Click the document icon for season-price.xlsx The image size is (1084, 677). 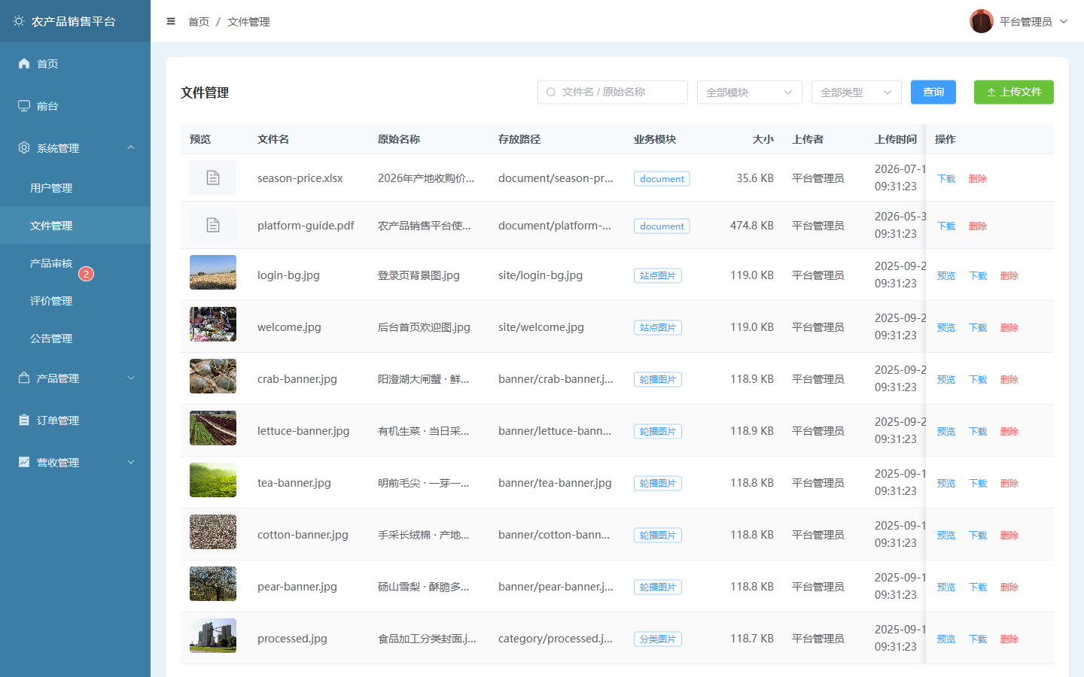213,178
